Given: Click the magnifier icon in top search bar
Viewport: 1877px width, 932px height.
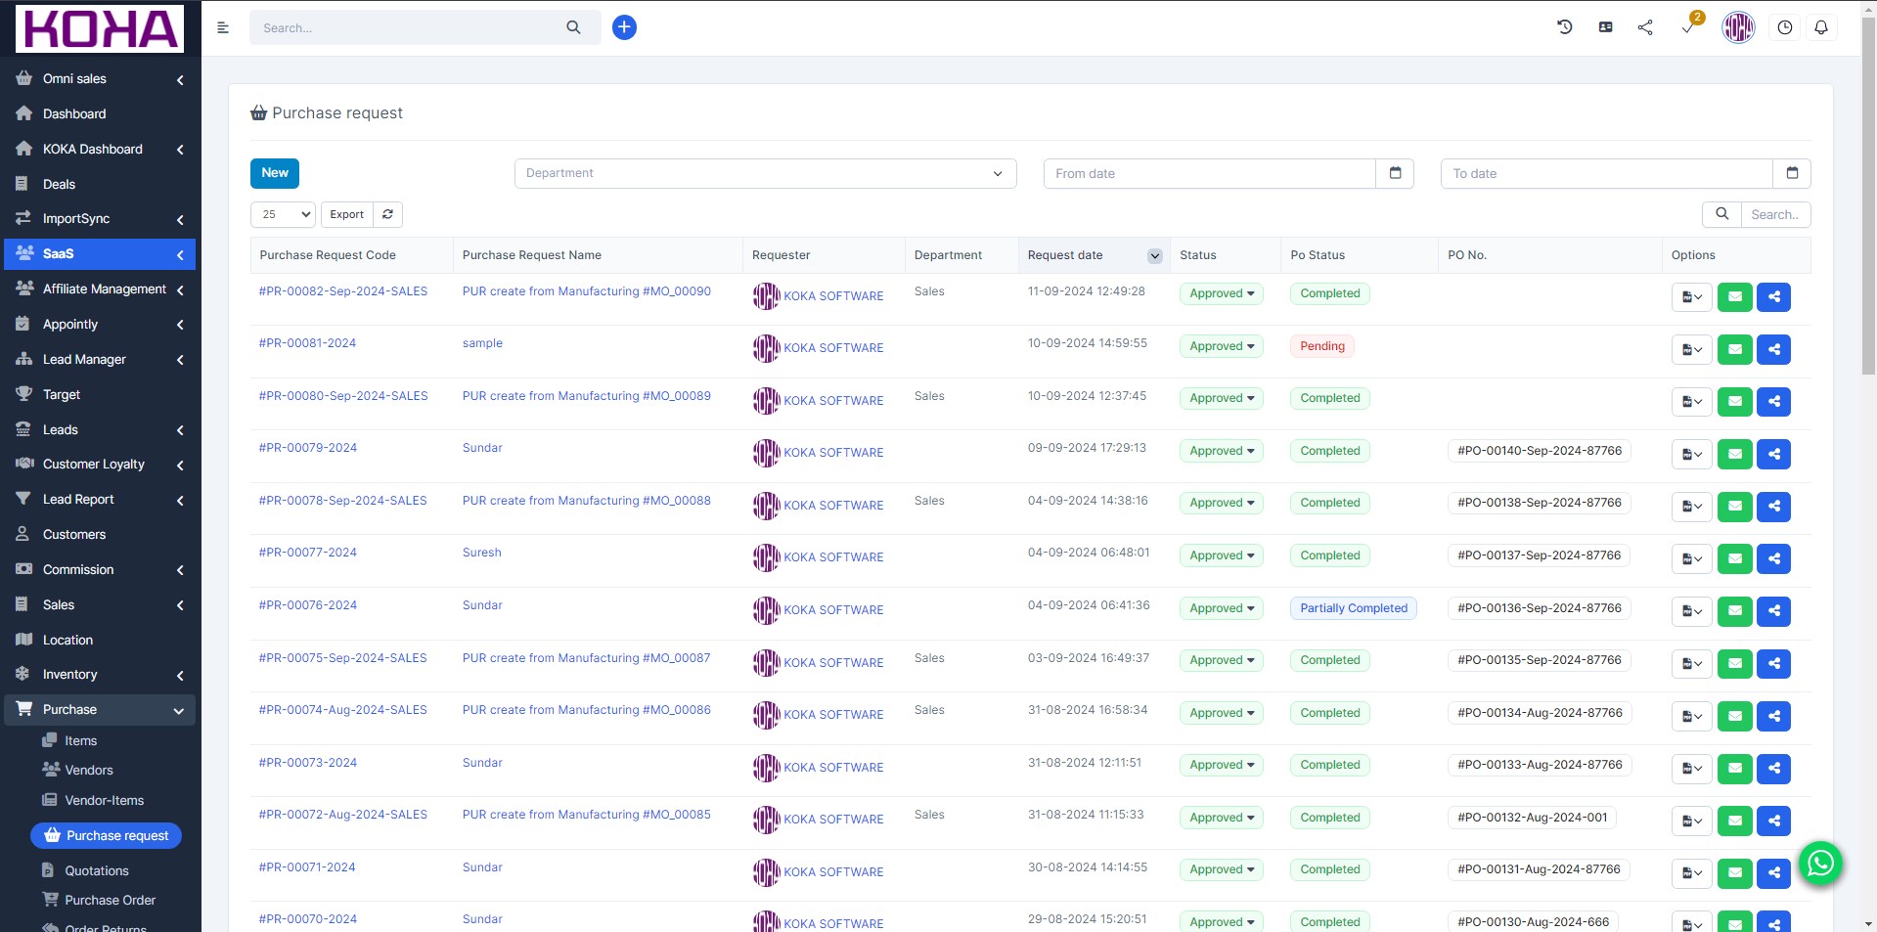Looking at the screenshot, I should coord(573,27).
